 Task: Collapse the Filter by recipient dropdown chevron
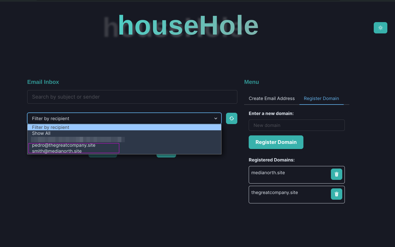tap(216, 118)
